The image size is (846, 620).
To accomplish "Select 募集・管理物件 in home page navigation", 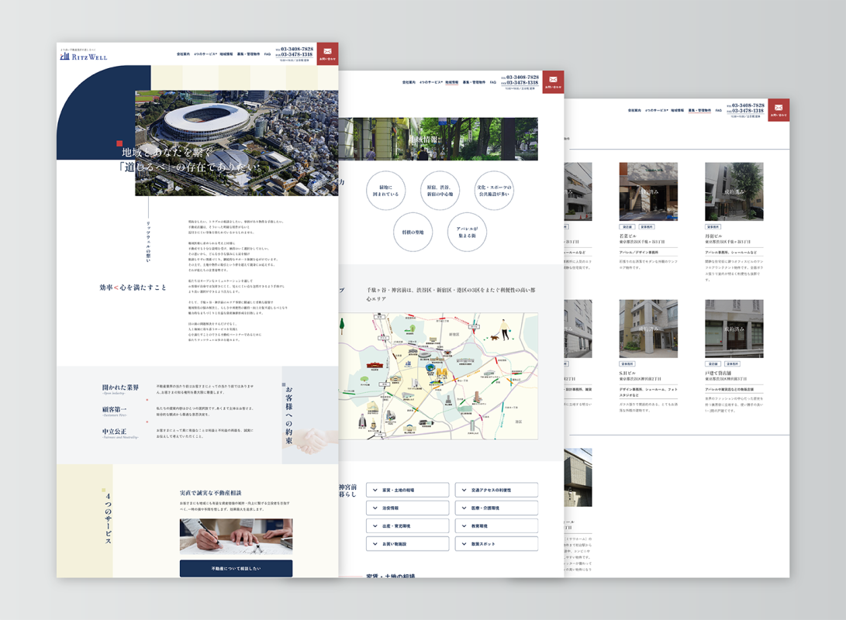I will coord(249,54).
